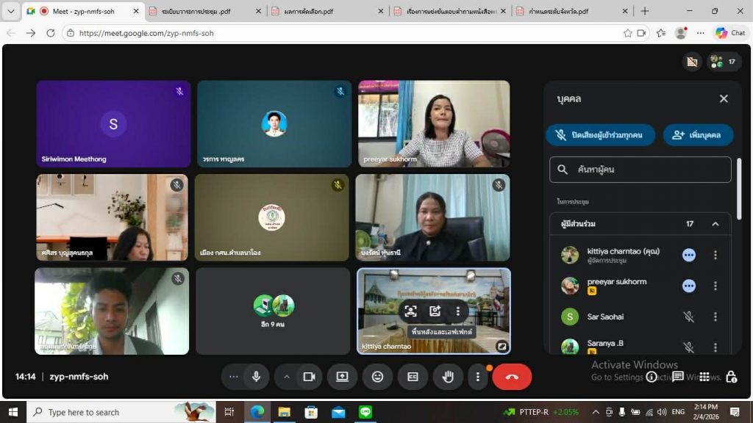The width and height of the screenshot is (753, 423).
Task: Open the LINE app in taskbar
Action: click(x=365, y=412)
